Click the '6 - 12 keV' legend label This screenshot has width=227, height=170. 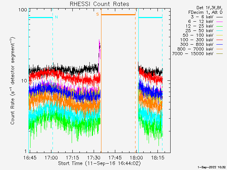(x=201, y=22)
